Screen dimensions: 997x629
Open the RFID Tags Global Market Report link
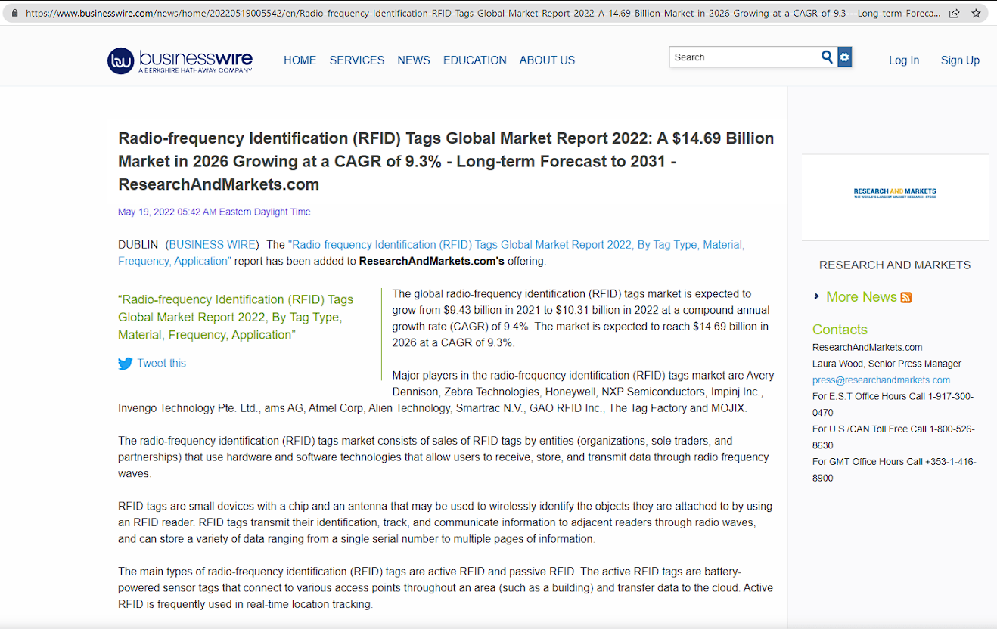431,253
